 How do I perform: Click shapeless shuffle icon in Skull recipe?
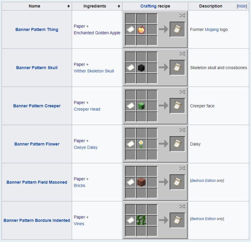(x=182, y=54)
